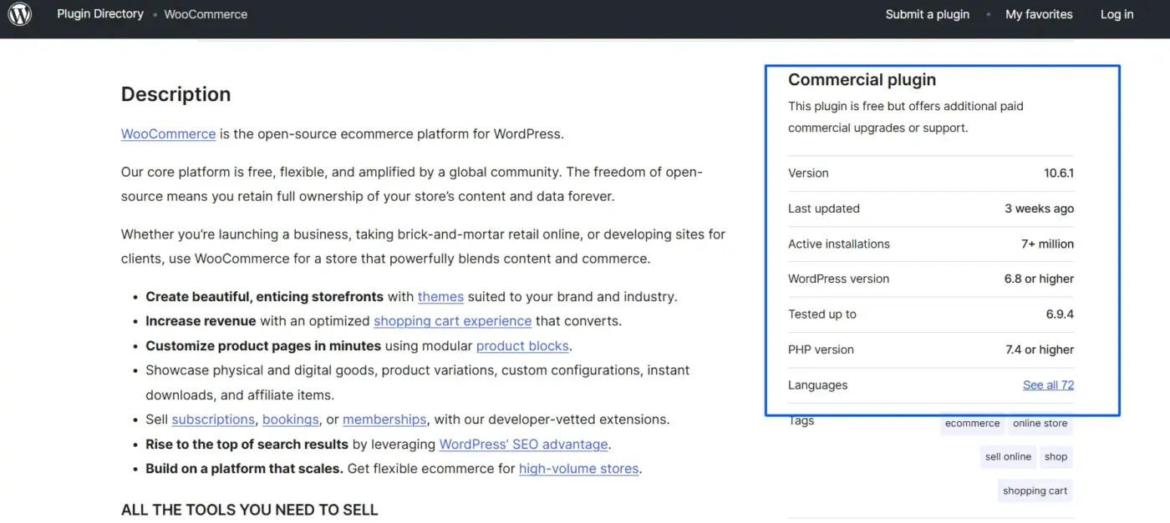Image resolution: width=1170 pixels, height=523 pixels.
Task: Open the Submit a plugin page
Action: coord(928,14)
